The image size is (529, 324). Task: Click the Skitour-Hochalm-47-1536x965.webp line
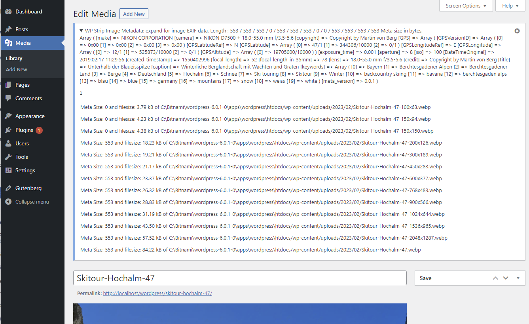point(262,226)
